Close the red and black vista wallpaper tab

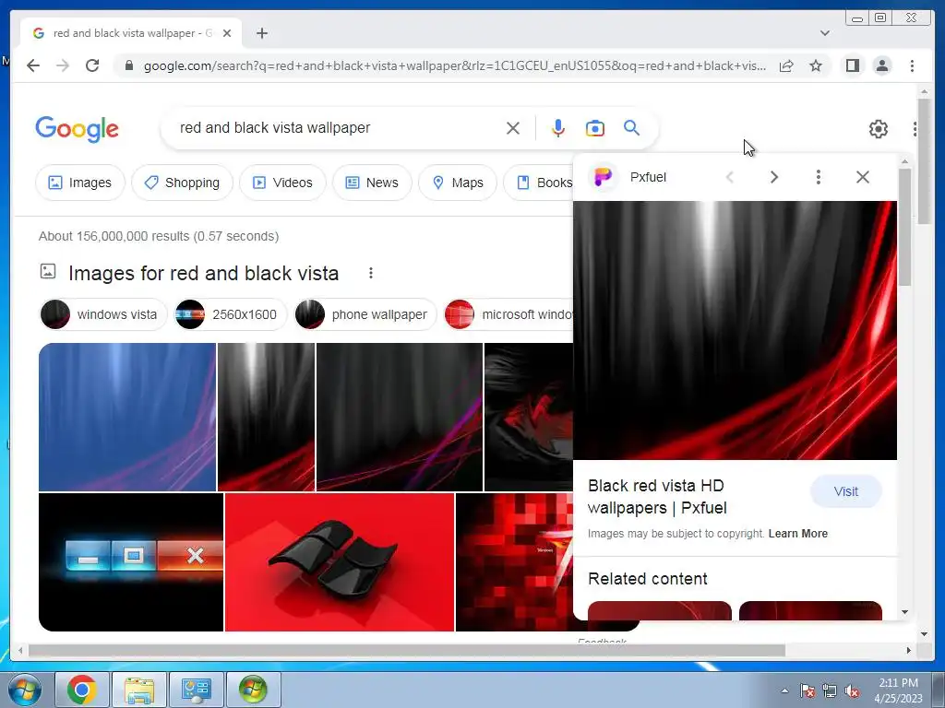point(227,33)
